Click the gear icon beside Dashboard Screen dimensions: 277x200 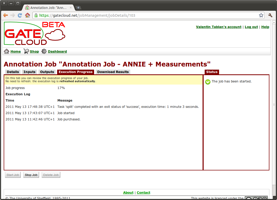[44, 51]
